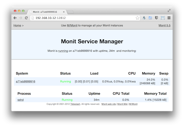
Task: Open a new browser tab
Action: click(71, 12)
